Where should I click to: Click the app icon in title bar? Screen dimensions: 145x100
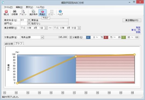(x=3, y=2)
